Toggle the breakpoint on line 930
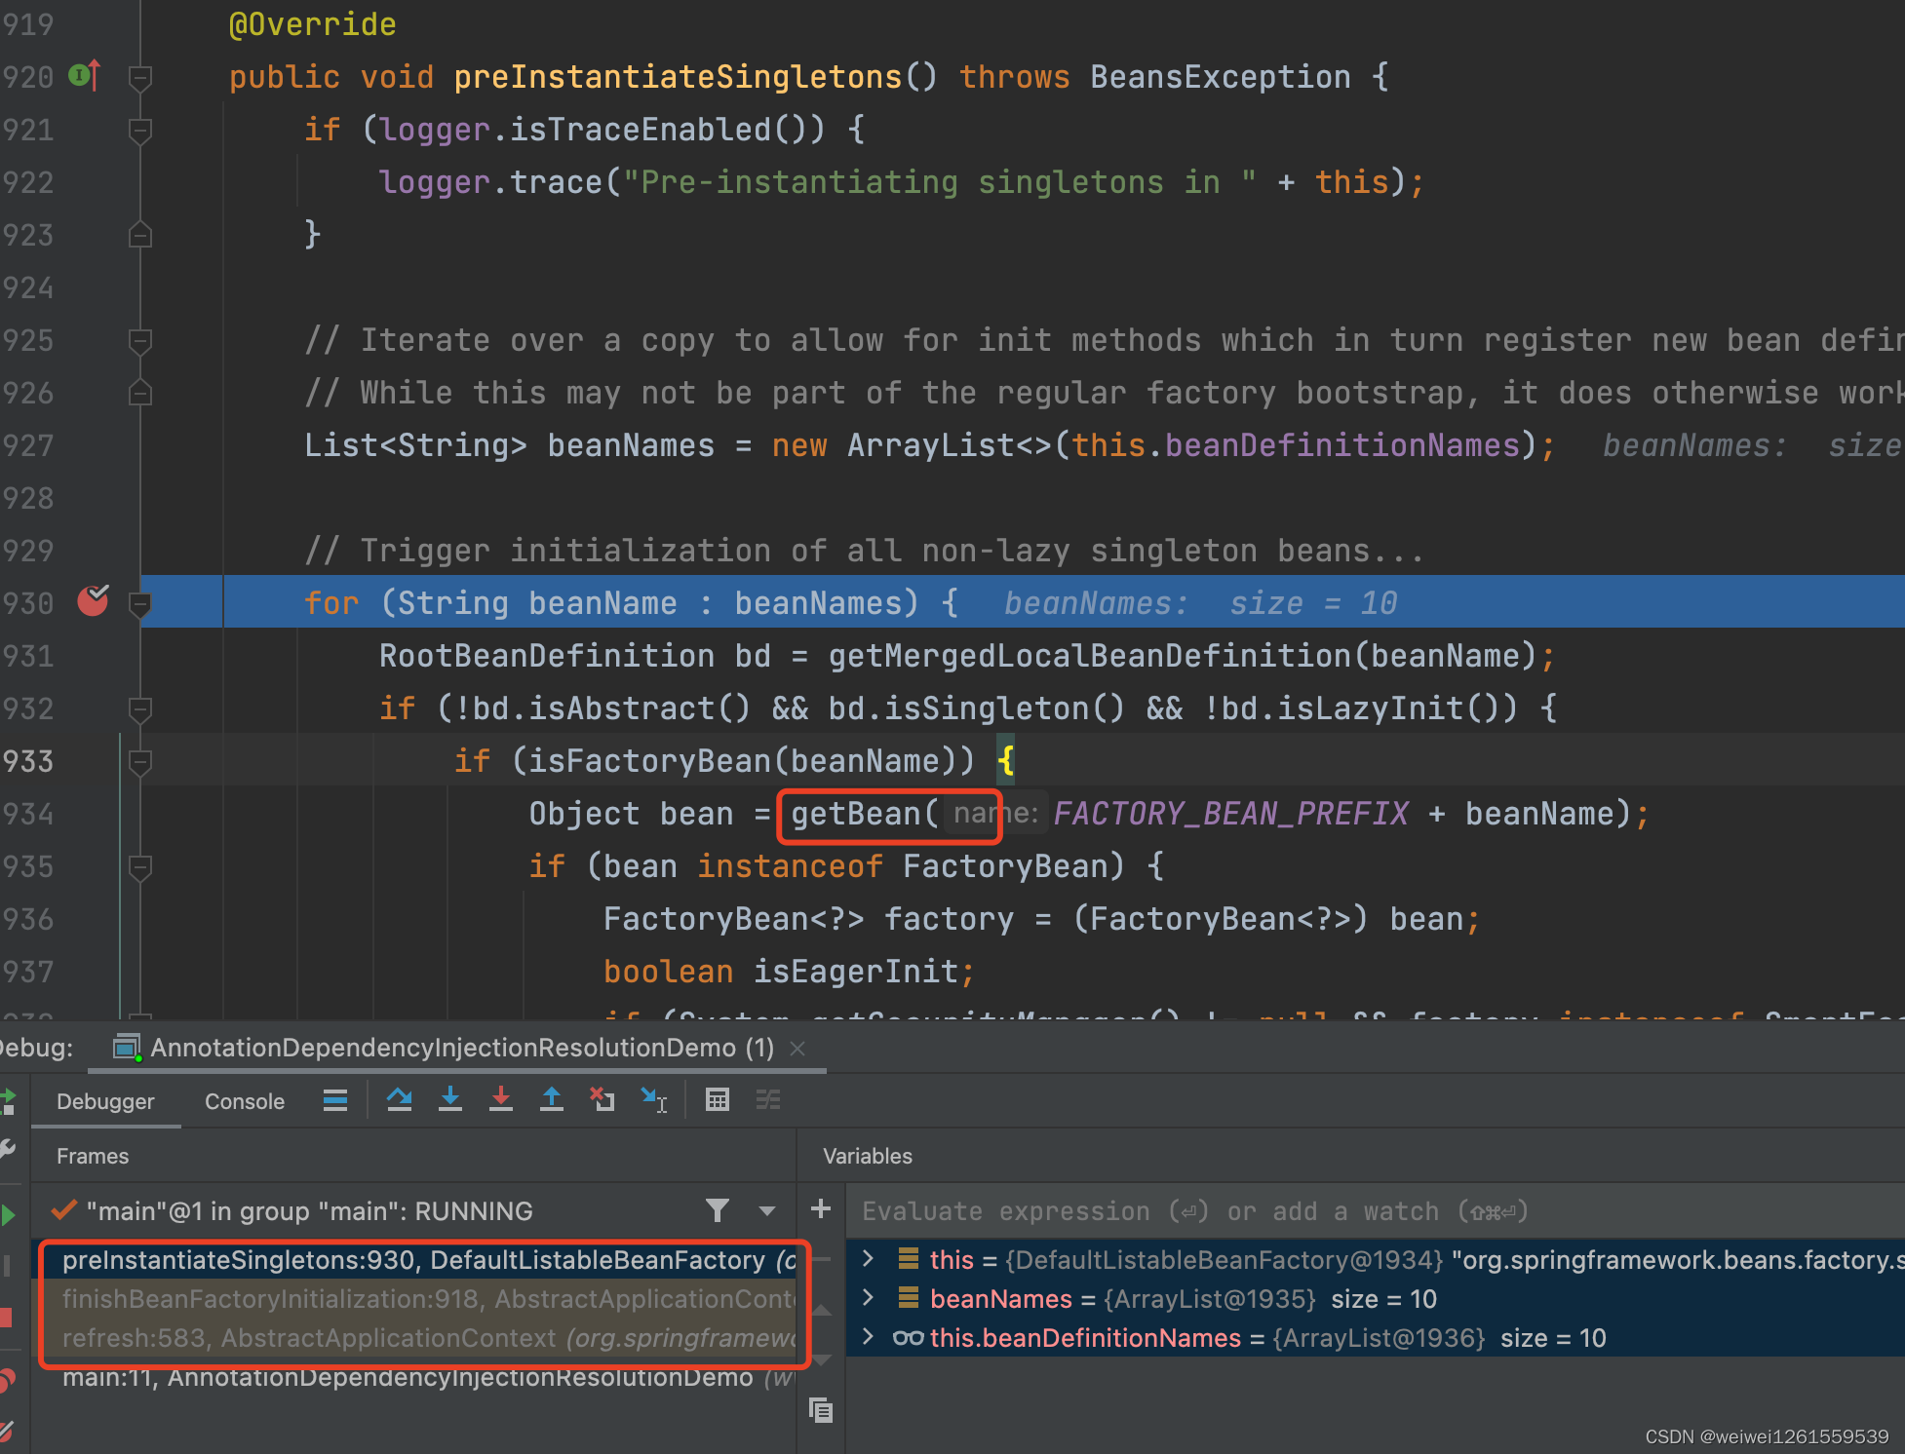Screen dimensions: 1905x1454 93,602
